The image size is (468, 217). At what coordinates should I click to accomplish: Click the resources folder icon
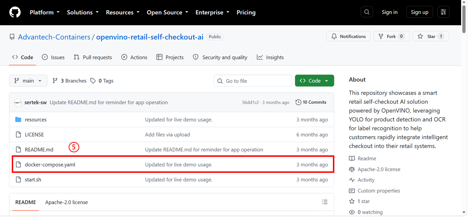pos(19,120)
